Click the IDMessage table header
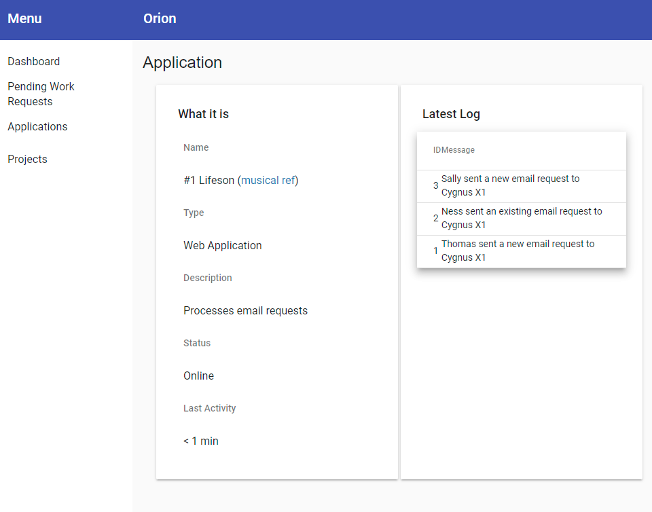Image resolution: width=652 pixels, height=512 pixels. [454, 149]
